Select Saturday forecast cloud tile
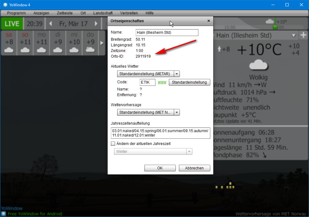 click(x=9, y=42)
